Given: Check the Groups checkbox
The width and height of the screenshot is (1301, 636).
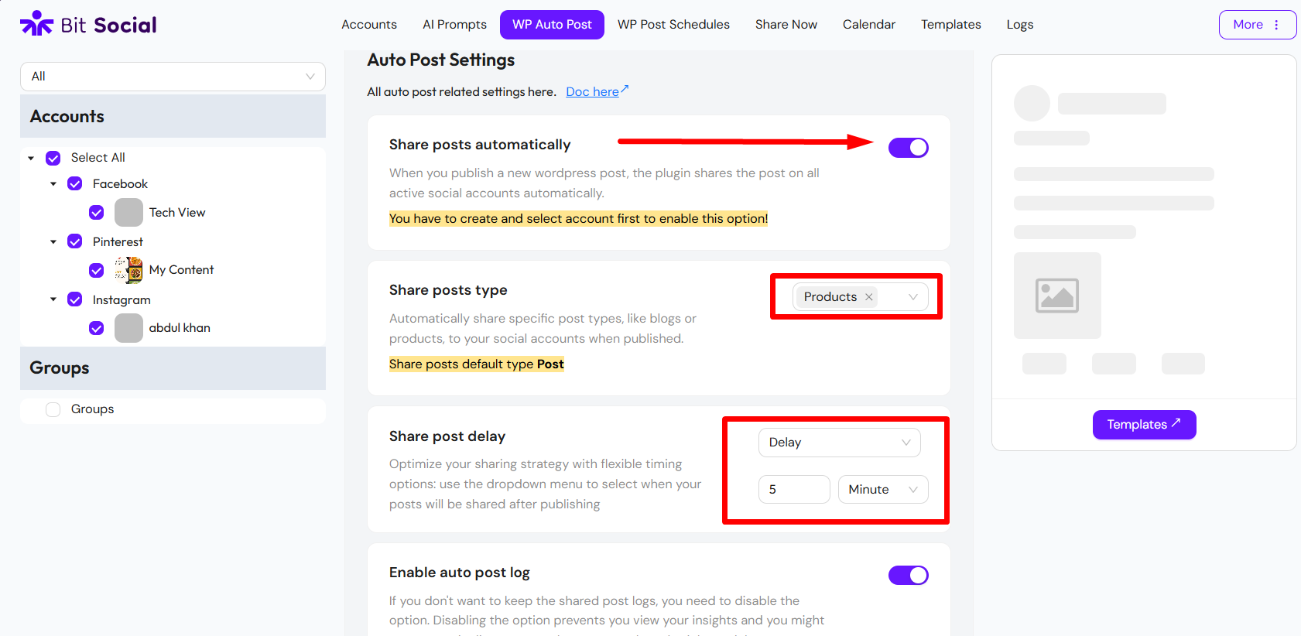Looking at the screenshot, I should (53, 409).
